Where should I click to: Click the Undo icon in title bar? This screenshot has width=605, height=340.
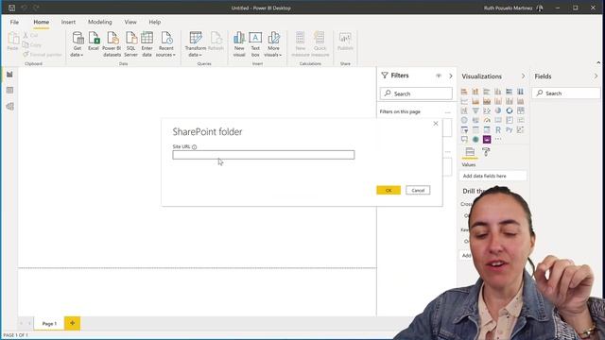tap(25, 8)
